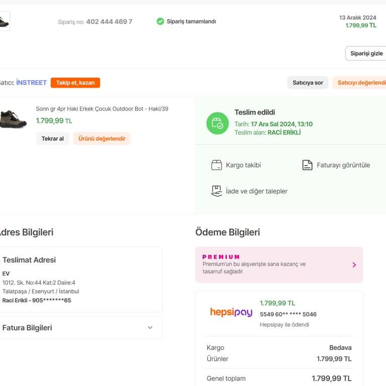This screenshot has width=386, height=386.
Task: Click the green order completed checkmark icon
Action: pyautogui.click(x=160, y=22)
